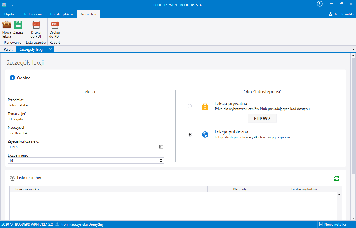The width and height of the screenshot is (356, 228).
Task: Click the Lekcja prywatna label text
Action: coord(231,104)
